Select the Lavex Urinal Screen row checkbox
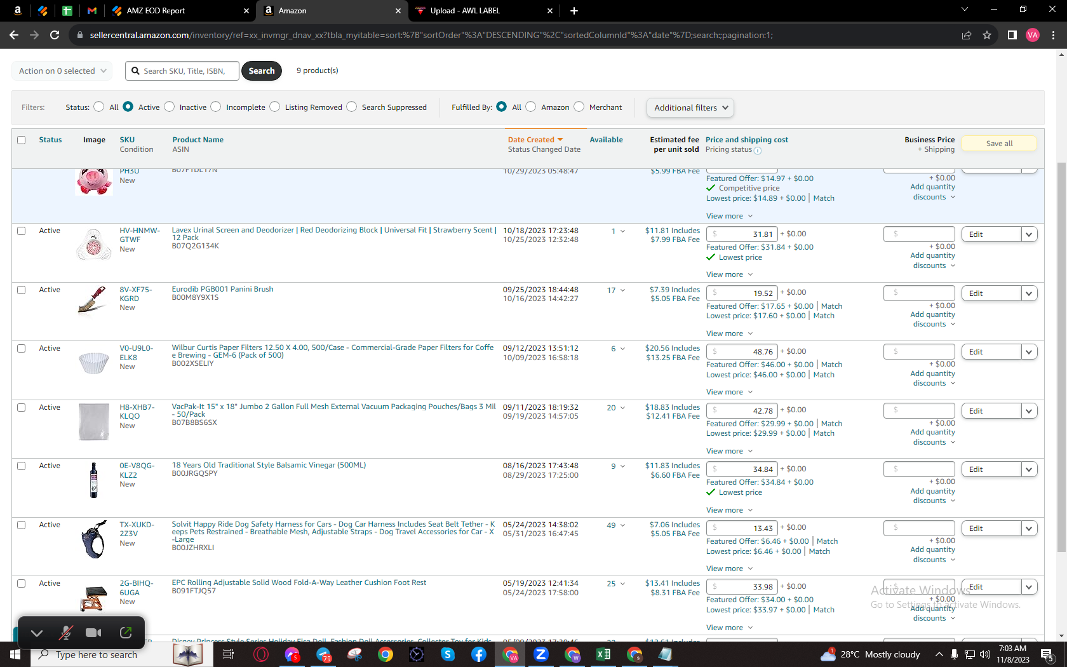The height and width of the screenshot is (667, 1067). [x=22, y=231]
